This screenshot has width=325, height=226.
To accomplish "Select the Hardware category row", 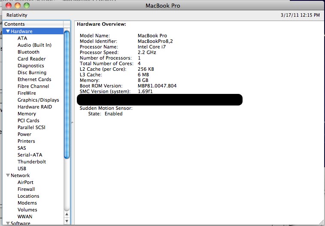I will tap(33, 31).
